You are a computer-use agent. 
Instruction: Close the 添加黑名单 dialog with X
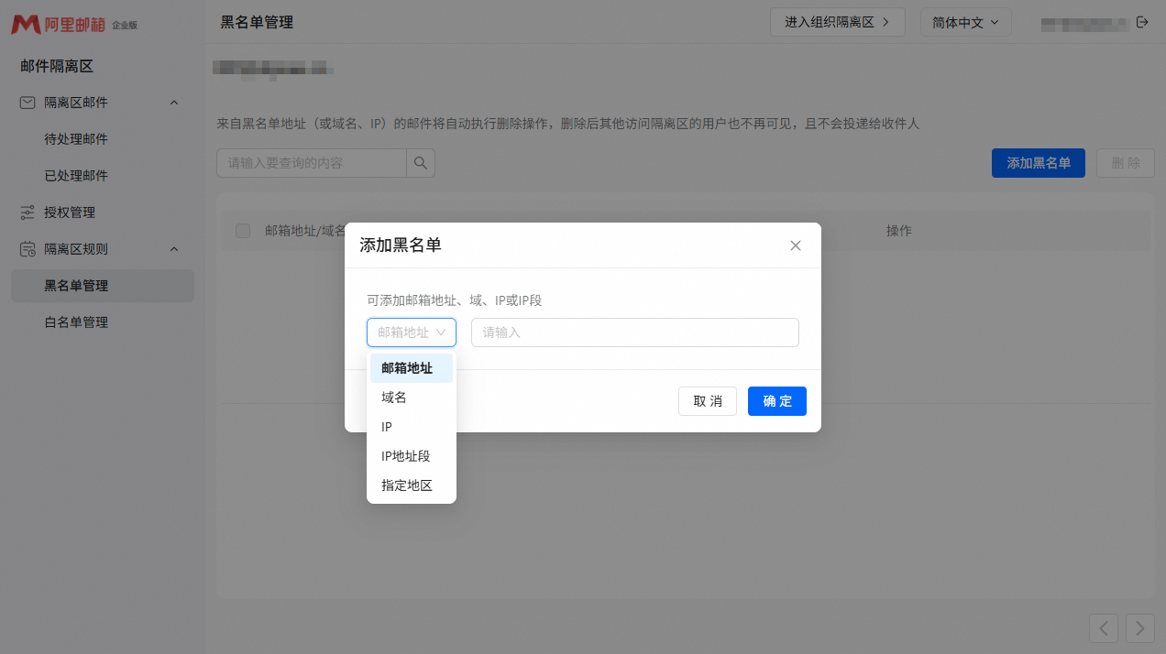click(x=796, y=245)
